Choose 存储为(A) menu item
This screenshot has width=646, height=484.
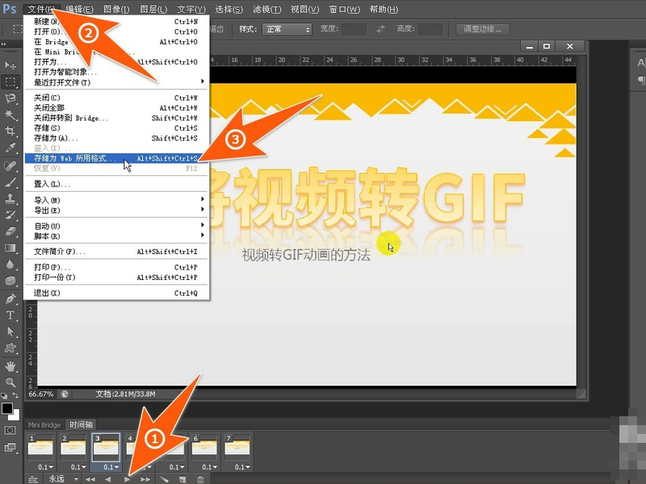pos(117,138)
